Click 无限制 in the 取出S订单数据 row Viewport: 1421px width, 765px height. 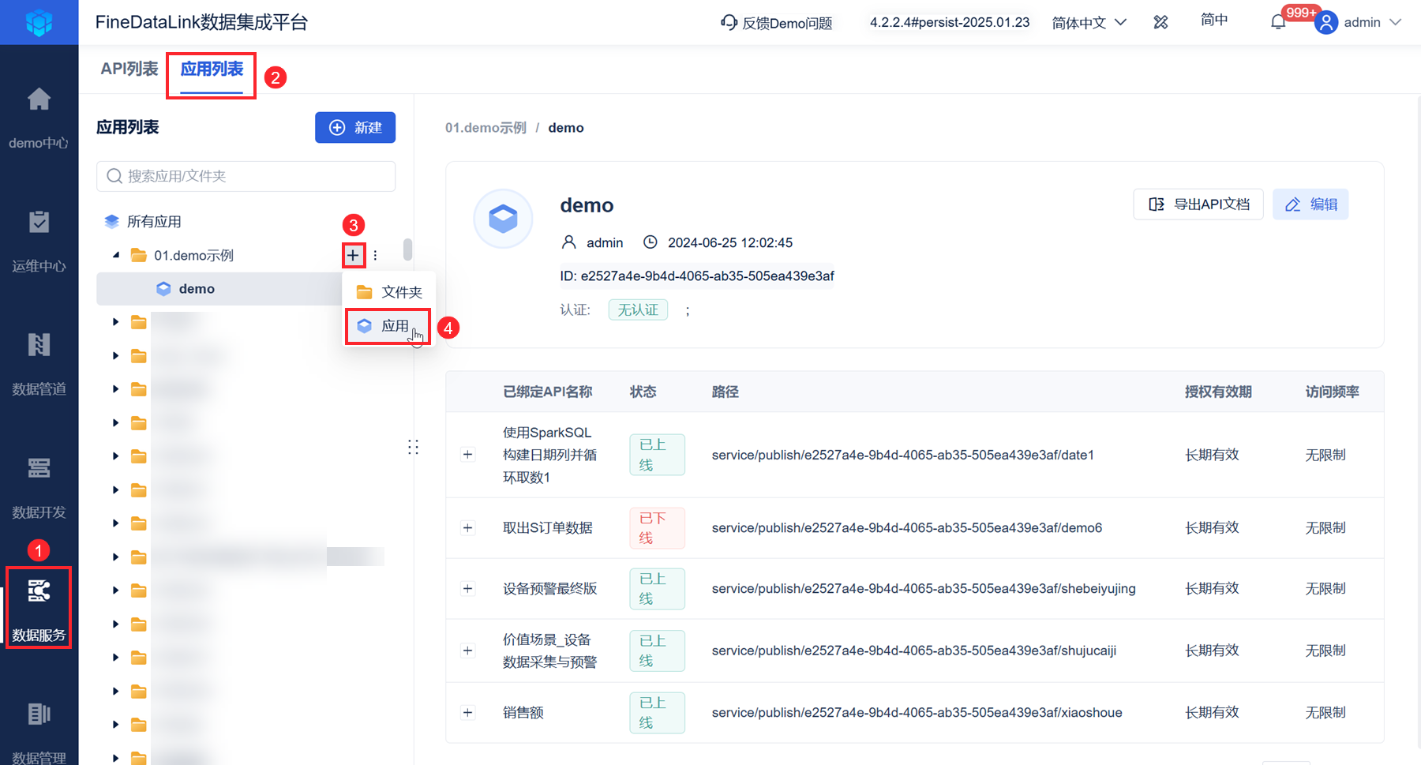[x=1325, y=528]
